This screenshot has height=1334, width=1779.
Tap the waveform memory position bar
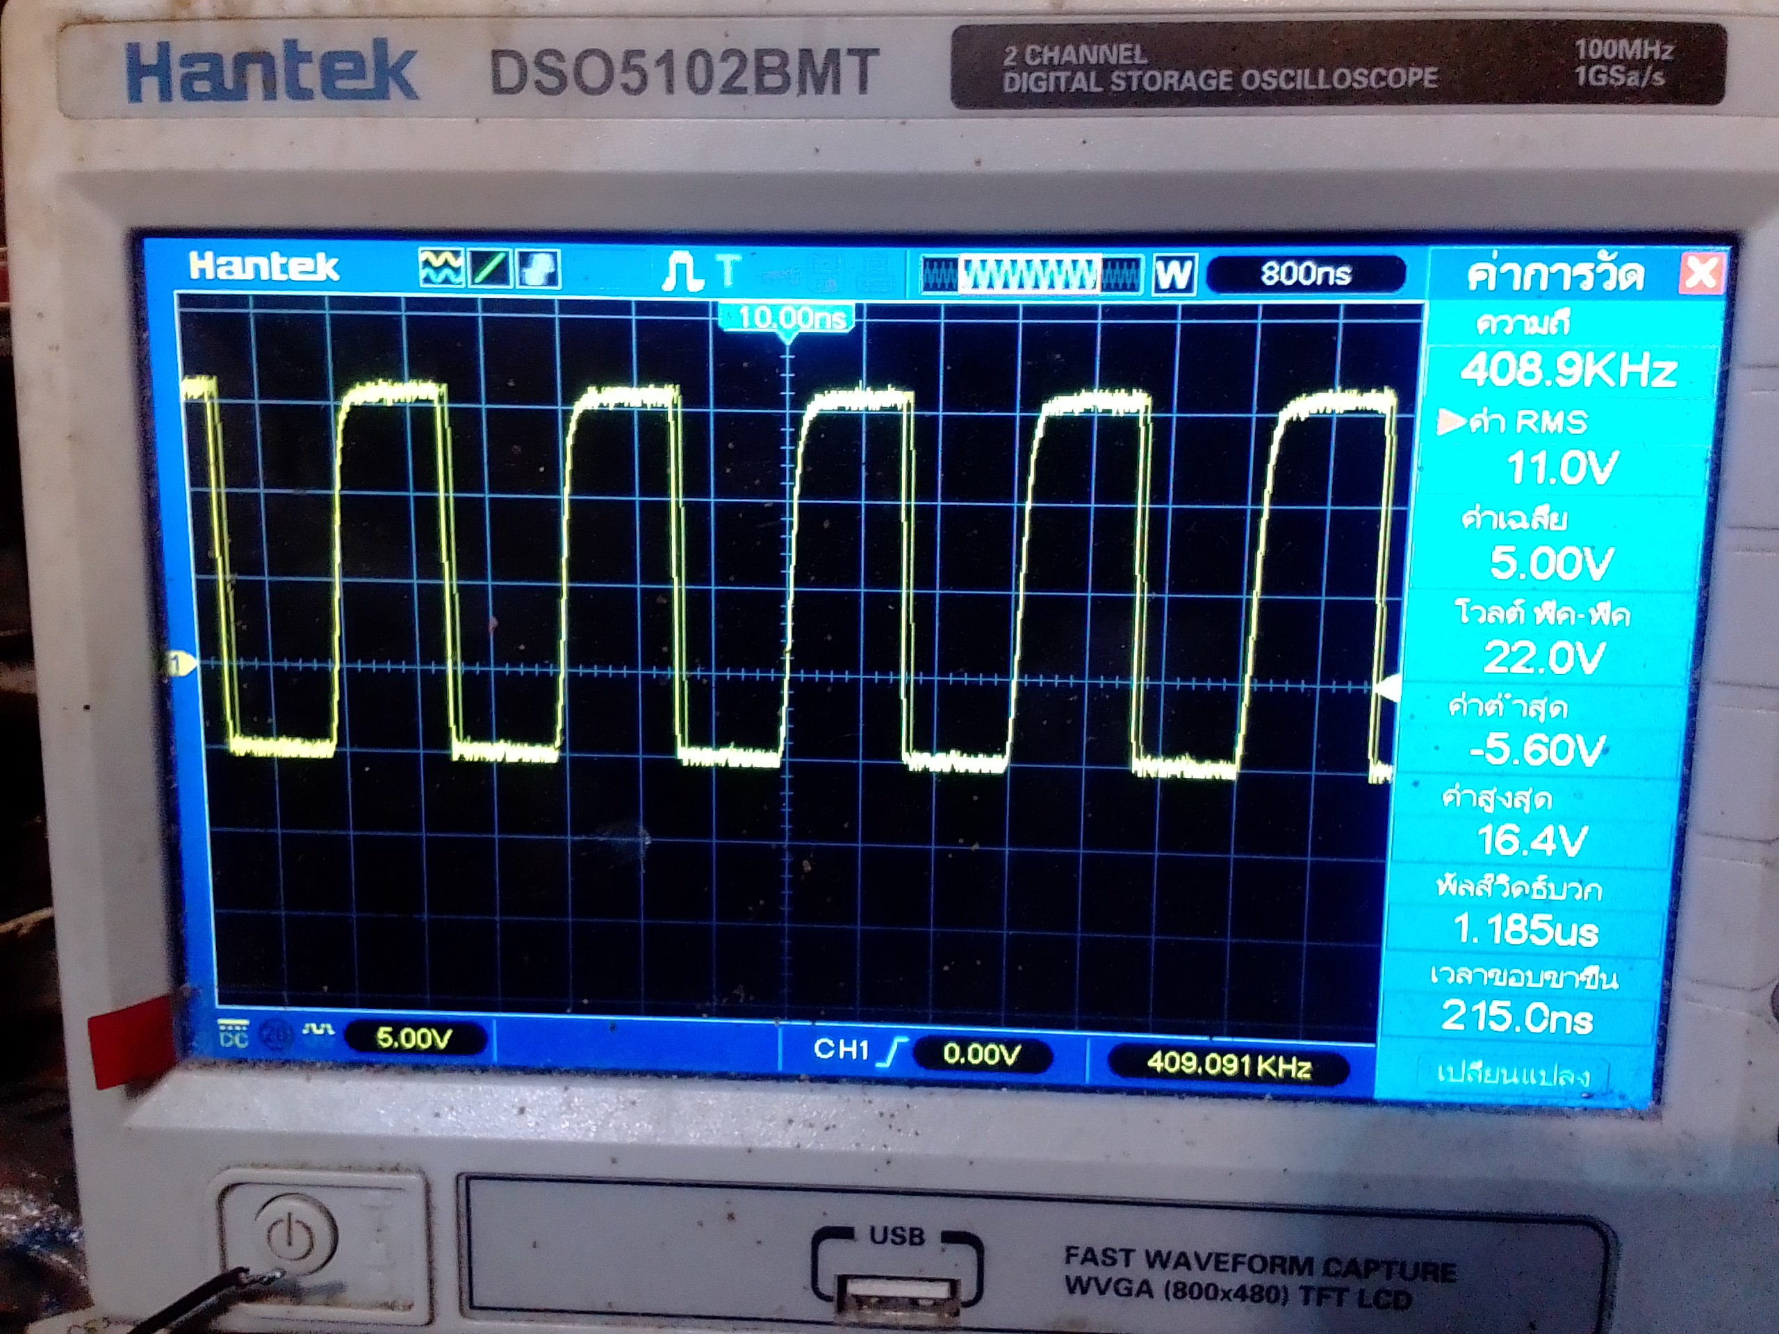click(x=1031, y=275)
